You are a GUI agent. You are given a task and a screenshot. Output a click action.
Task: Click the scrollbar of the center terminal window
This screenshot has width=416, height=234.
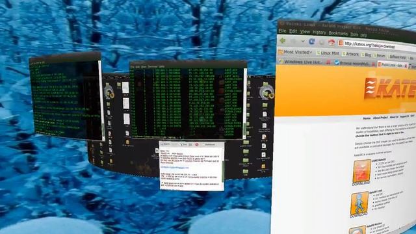point(245,103)
